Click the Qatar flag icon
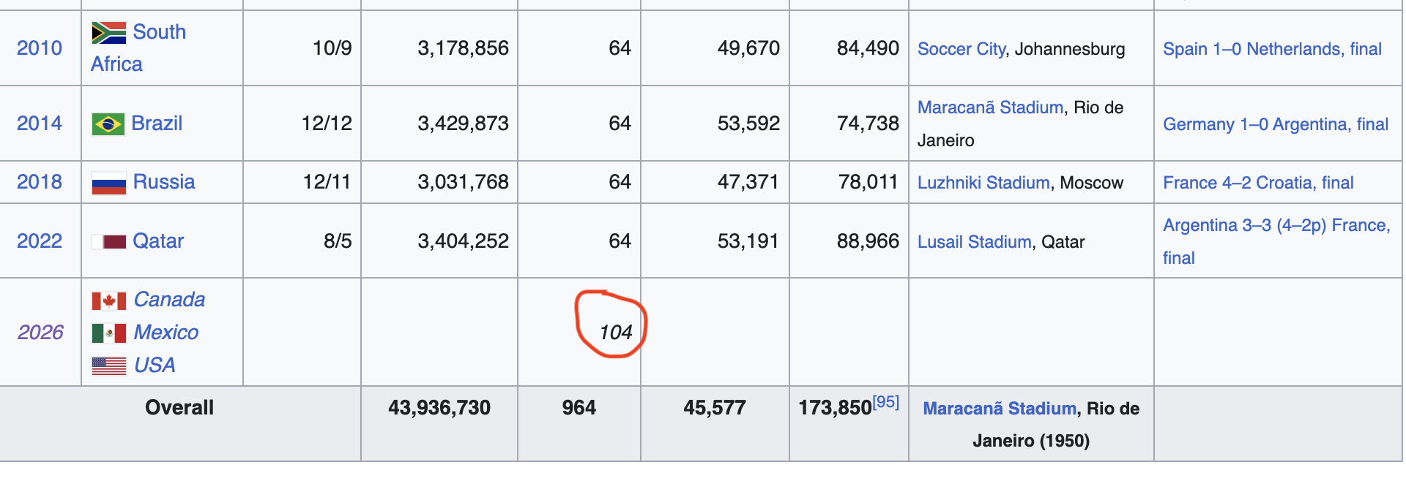 click(108, 242)
